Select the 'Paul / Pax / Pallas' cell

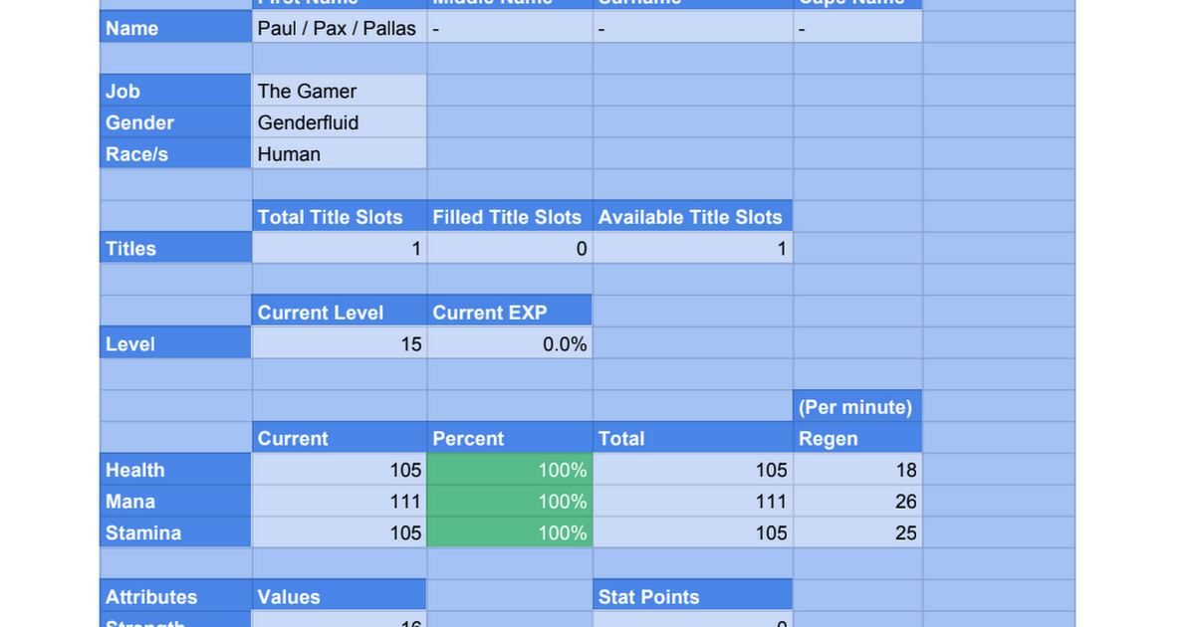(340, 29)
